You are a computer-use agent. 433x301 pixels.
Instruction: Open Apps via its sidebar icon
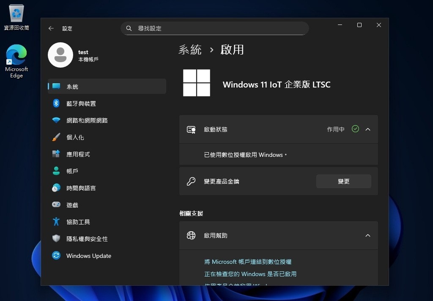(x=56, y=154)
